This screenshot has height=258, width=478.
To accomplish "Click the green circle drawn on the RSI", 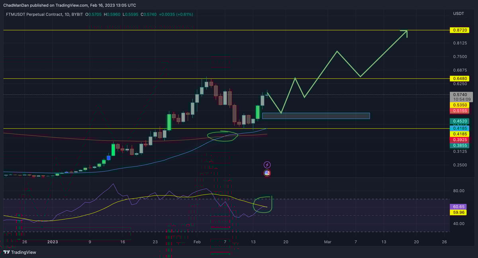I will pos(263,204).
